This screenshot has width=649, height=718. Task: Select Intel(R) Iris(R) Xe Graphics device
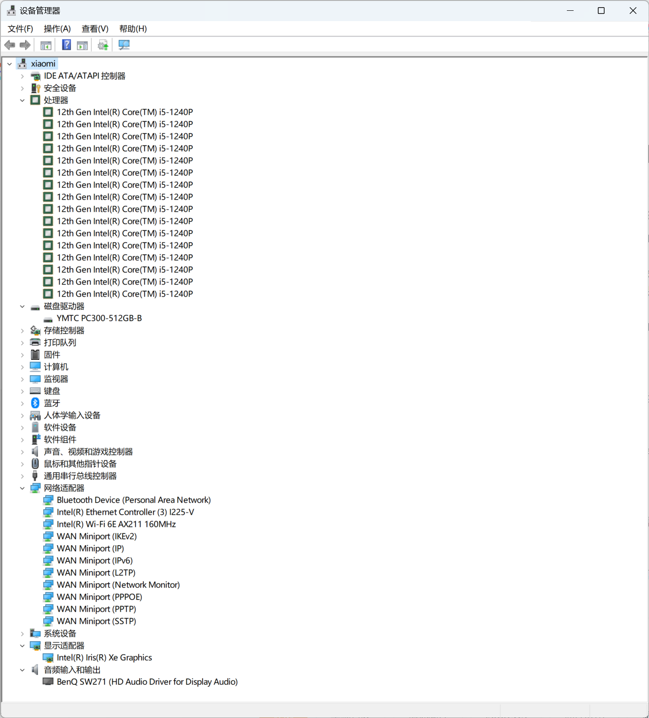pyautogui.click(x=104, y=657)
